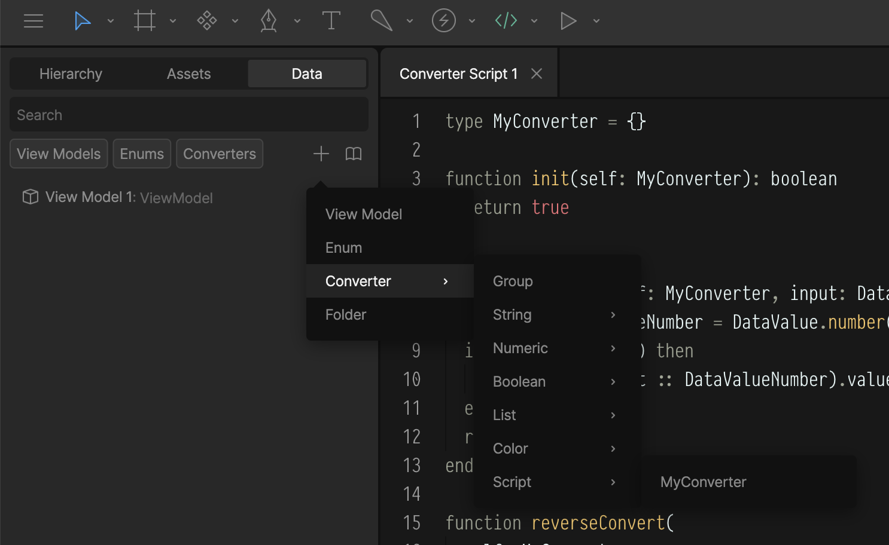Click the Search field
Screen dimensions: 889x545
(x=188, y=114)
